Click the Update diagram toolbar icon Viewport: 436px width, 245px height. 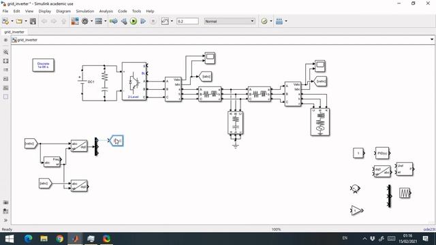point(114,21)
